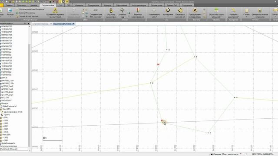Switch to the Стартовая страница tab
Viewport: 278px width, 156px height.
click(40, 24)
